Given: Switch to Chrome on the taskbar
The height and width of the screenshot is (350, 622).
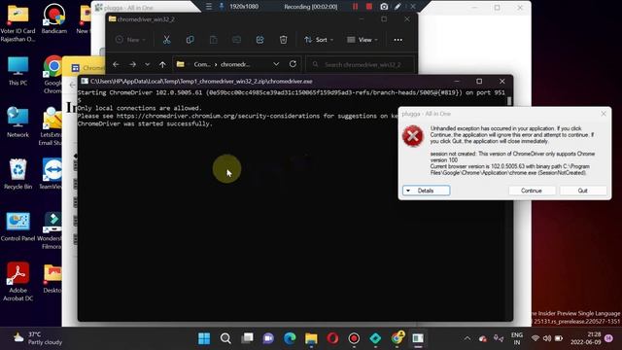Looking at the screenshot, I should click(397, 338).
